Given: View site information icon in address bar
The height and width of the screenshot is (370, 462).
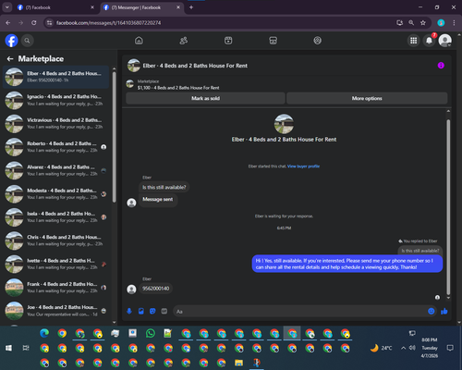Looking at the screenshot, I should tap(49, 23).
